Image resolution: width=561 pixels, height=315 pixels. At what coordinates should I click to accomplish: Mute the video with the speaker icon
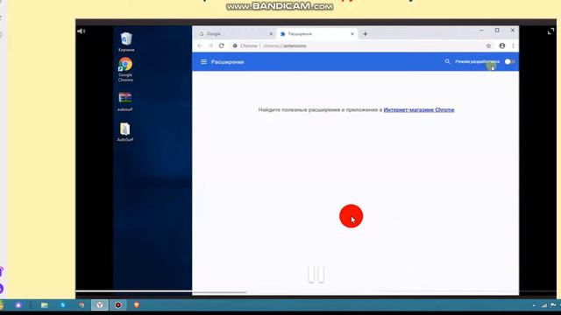(82, 31)
